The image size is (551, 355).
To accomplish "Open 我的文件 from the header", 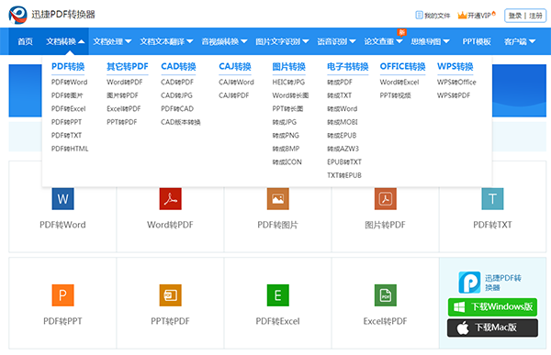I will (x=433, y=16).
